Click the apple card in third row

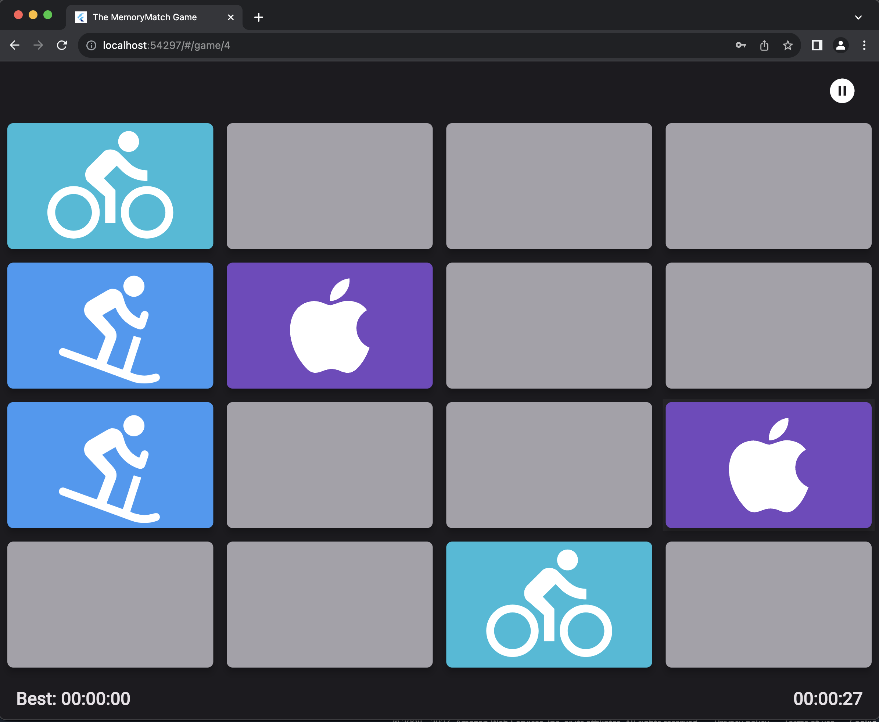768,465
